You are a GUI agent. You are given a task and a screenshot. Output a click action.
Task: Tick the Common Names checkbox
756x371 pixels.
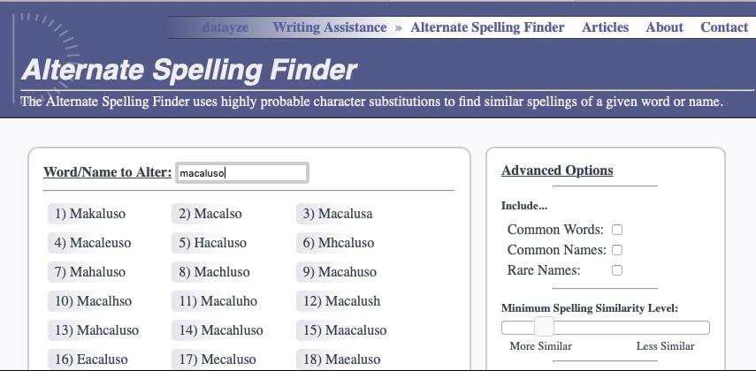(x=617, y=250)
